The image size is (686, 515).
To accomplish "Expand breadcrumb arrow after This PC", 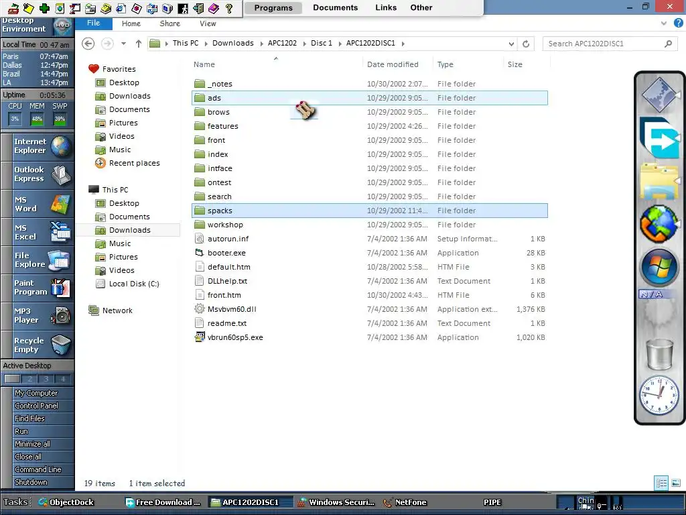I will click(206, 44).
